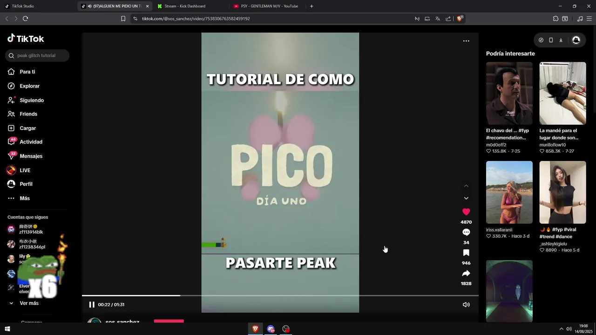Reload the page
The width and height of the screenshot is (596, 335).
pos(25,19)
